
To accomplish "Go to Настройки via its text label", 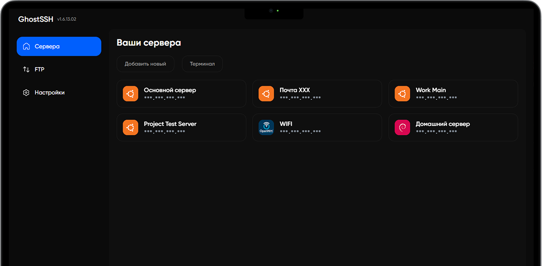I will 50,93.
